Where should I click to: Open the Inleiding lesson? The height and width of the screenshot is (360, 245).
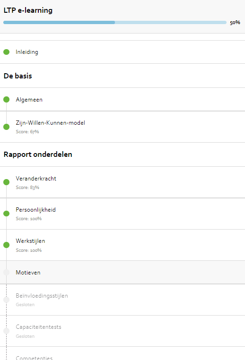click(122, 52)
